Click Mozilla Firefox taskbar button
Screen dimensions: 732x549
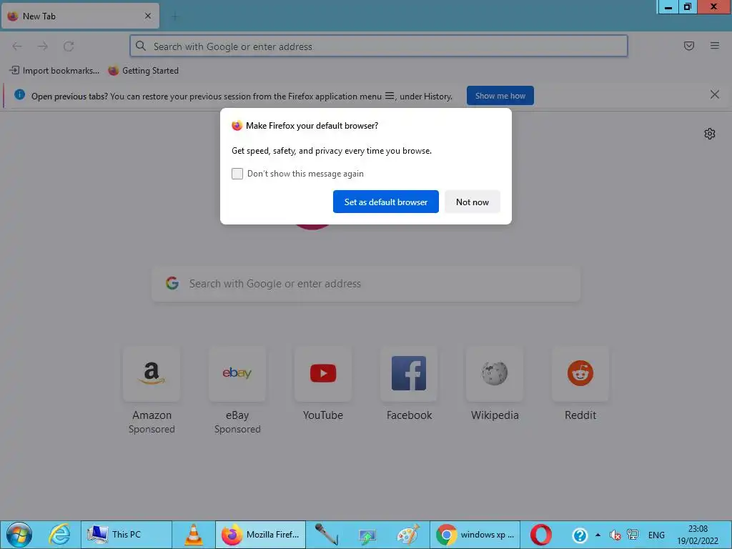[x=260, y=535]
